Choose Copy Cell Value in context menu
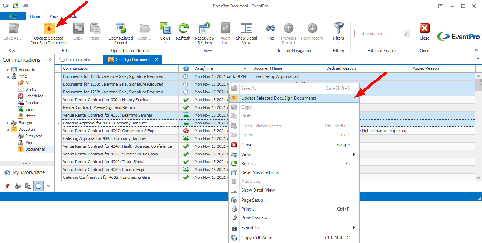The height and width of the screenshot is (243, 482). coord(294,238)
